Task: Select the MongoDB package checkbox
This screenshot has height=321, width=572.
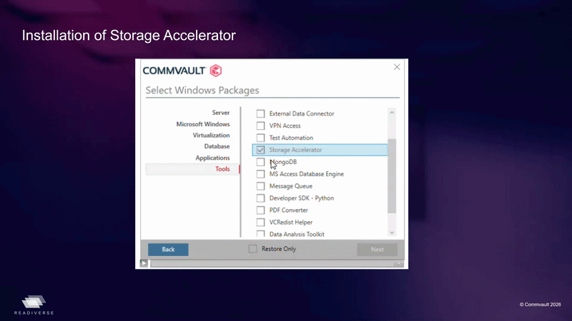Action: (x=260, y=162)
